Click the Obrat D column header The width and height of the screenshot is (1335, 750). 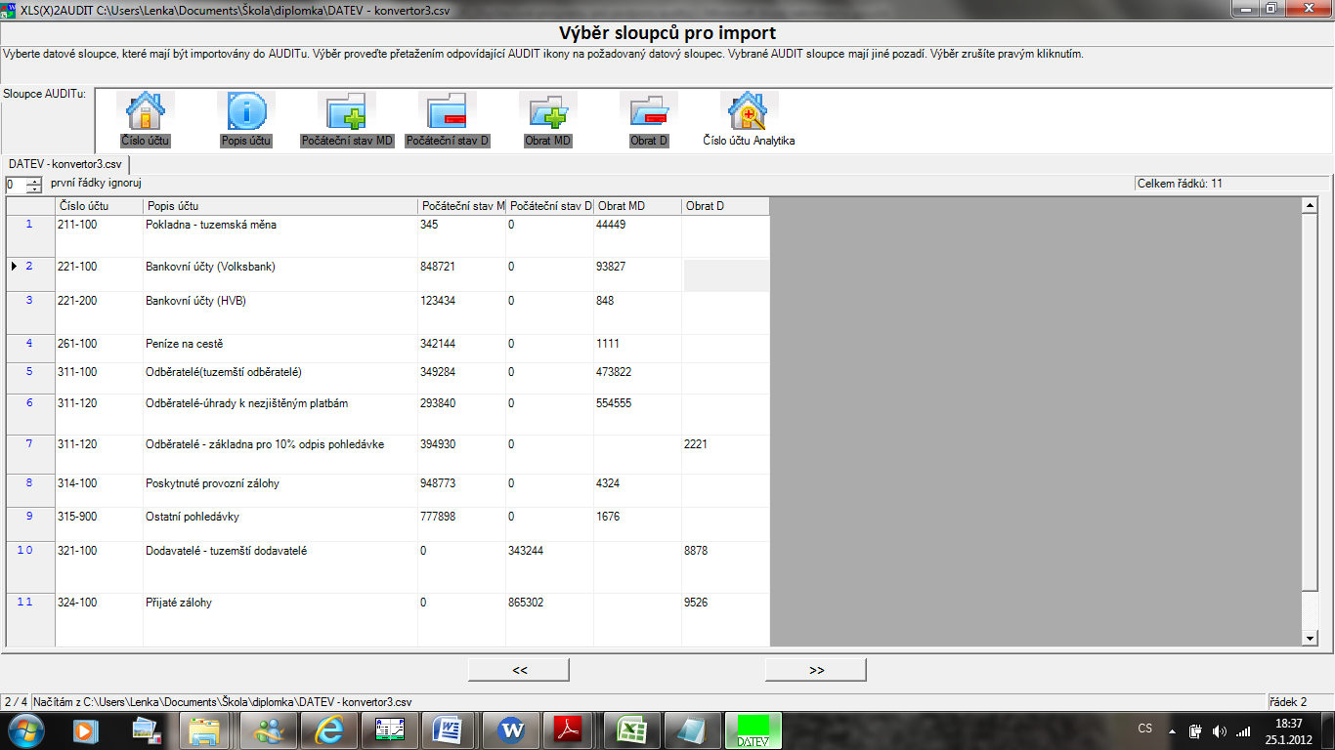coord(726,206)
